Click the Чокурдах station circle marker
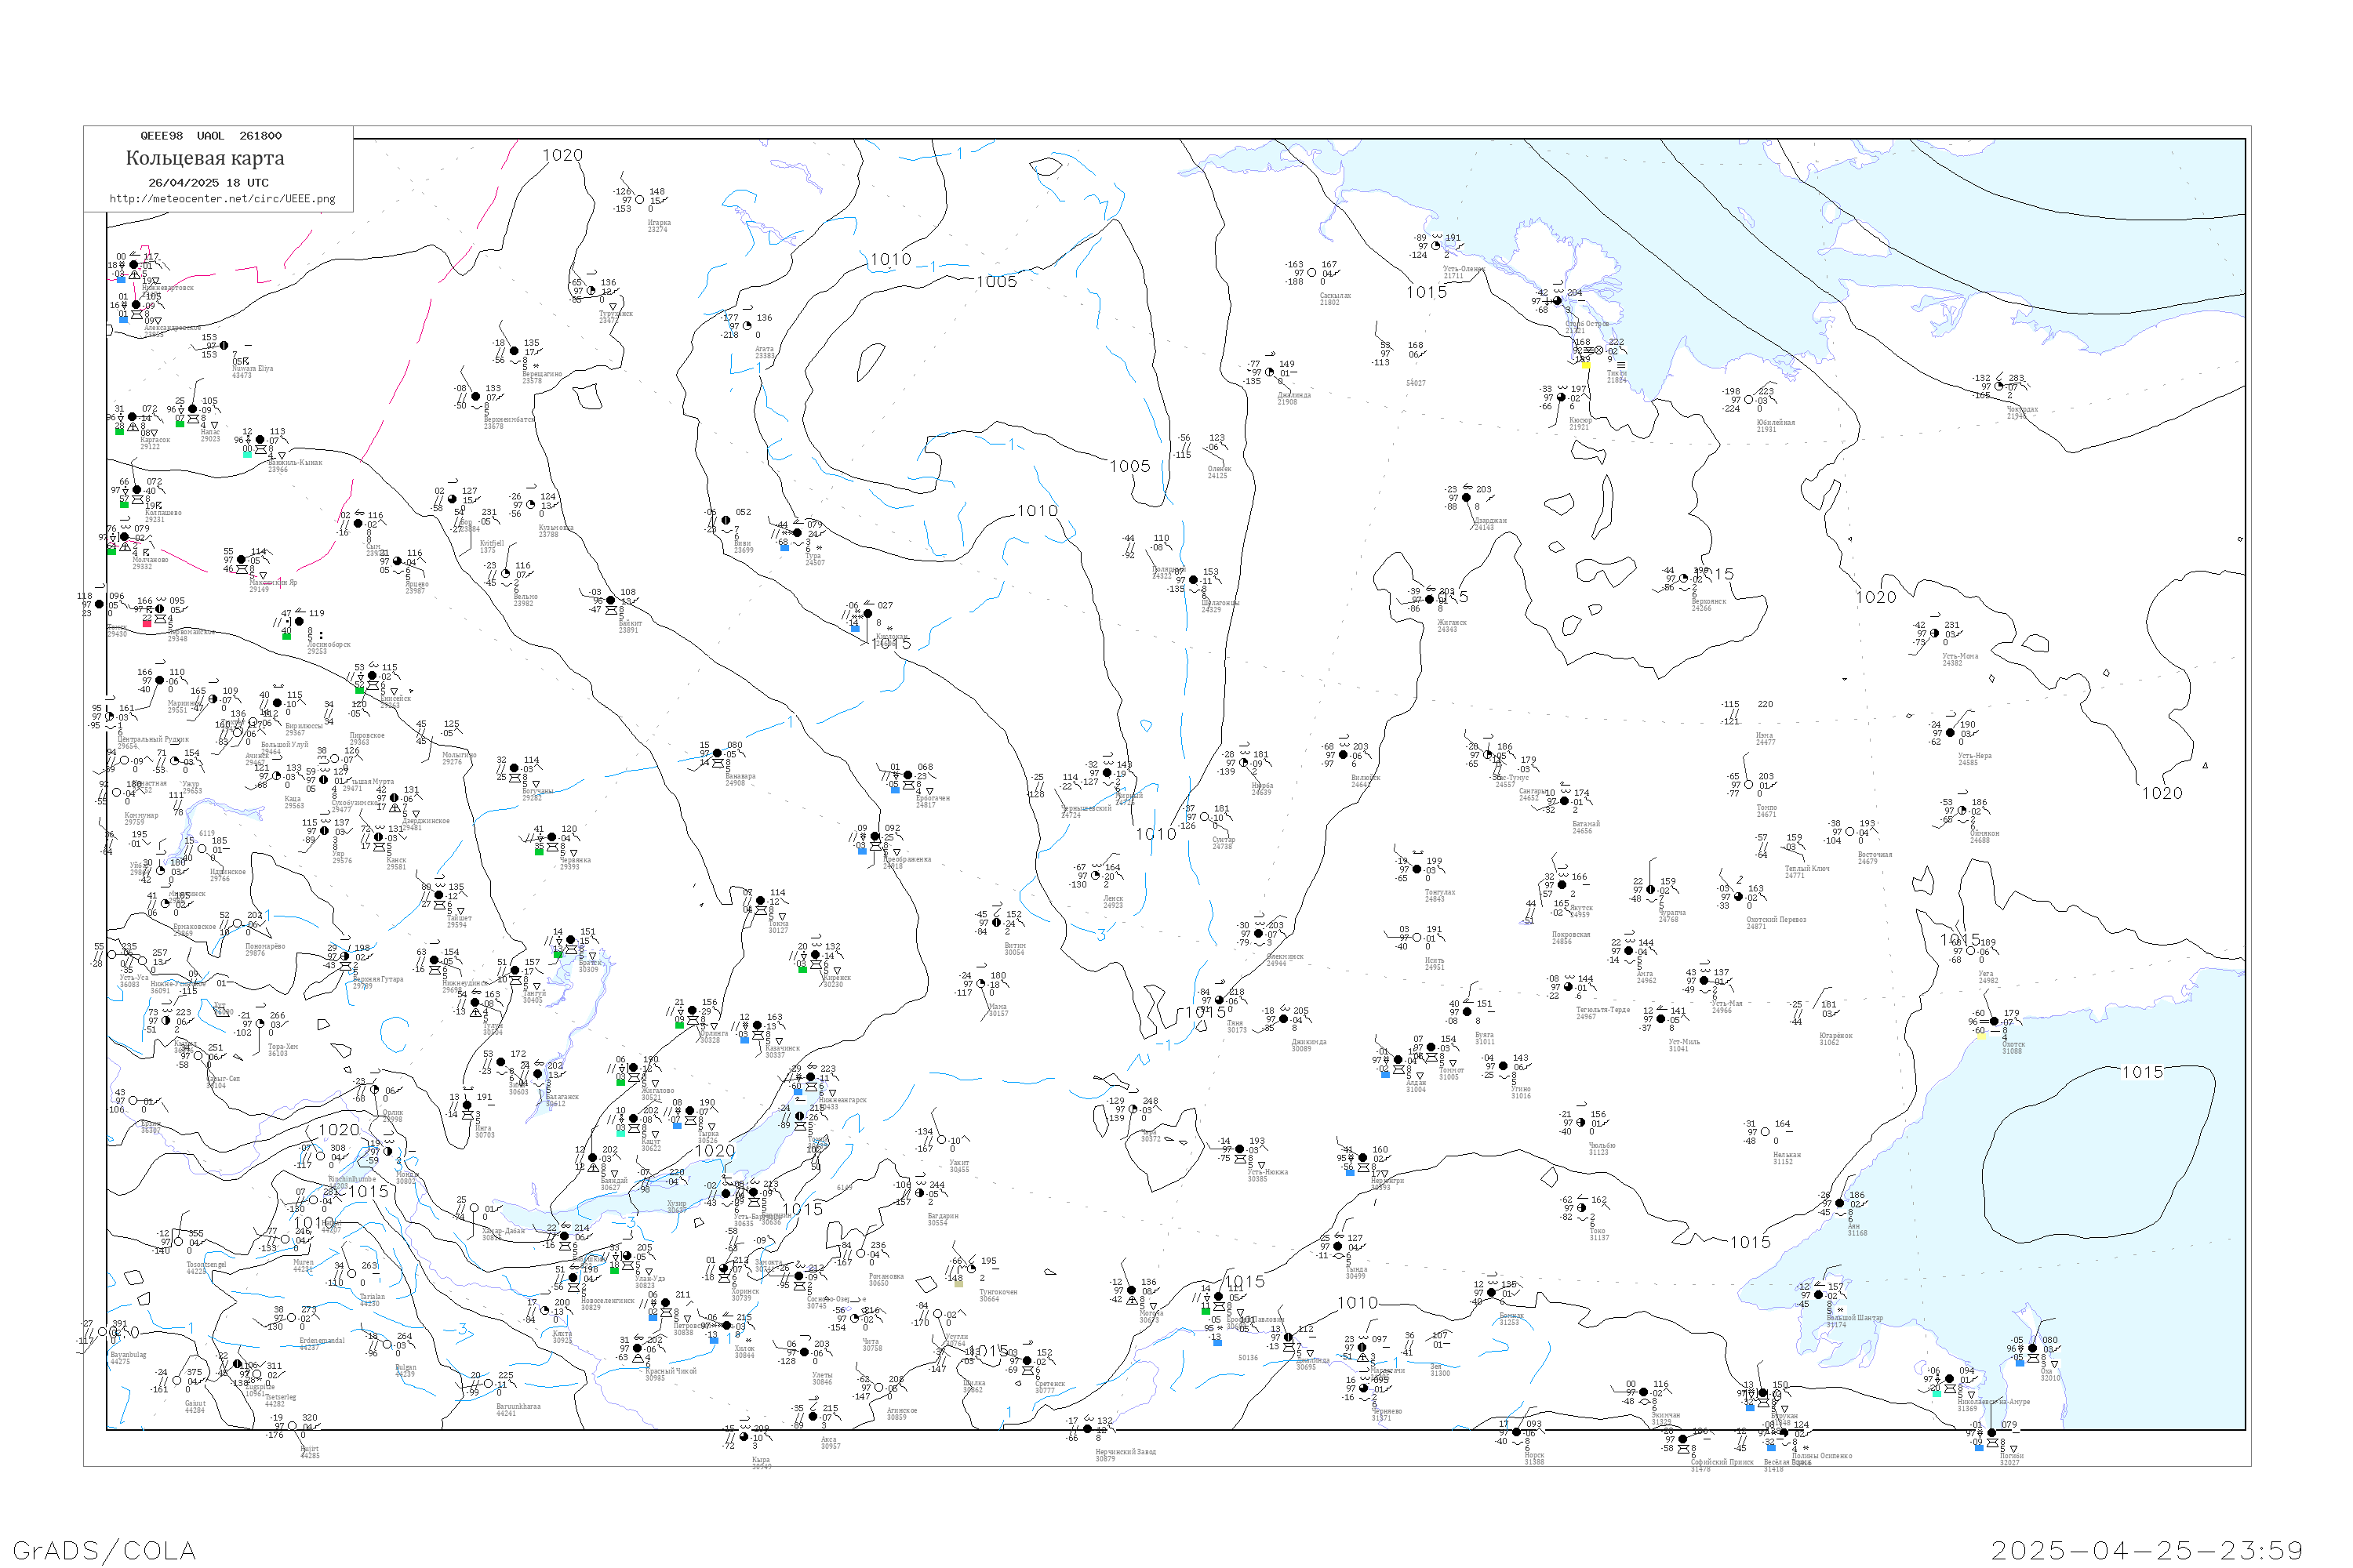The image size is (2353, 1568). coord(1998,386)
